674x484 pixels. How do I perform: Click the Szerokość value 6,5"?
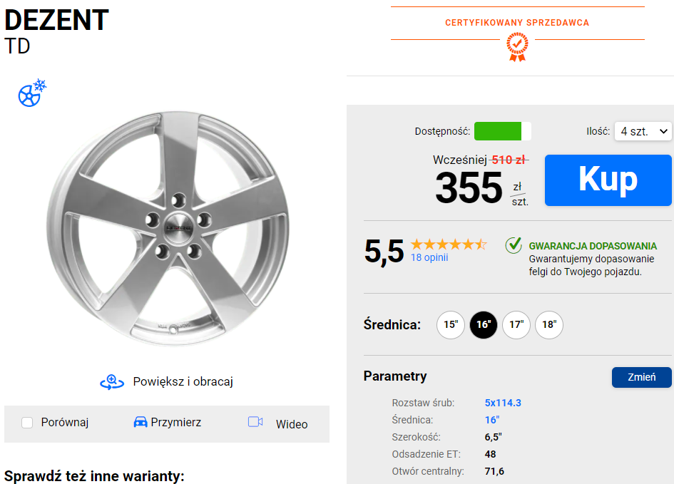point(494,437)
